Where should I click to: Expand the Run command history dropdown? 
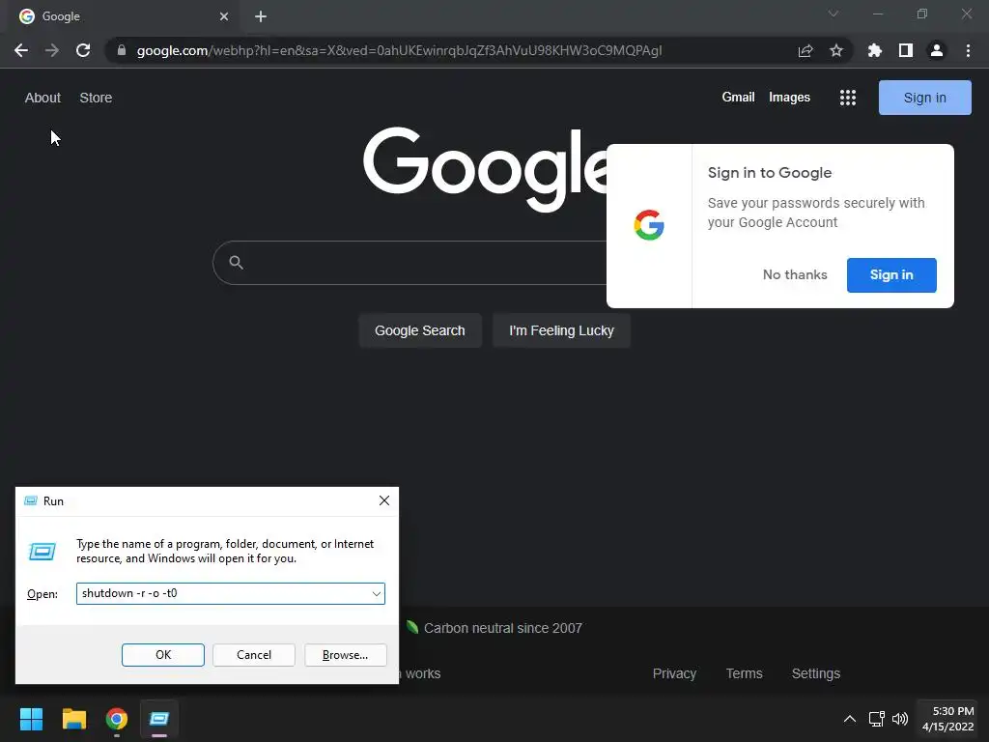pos(376,594)
